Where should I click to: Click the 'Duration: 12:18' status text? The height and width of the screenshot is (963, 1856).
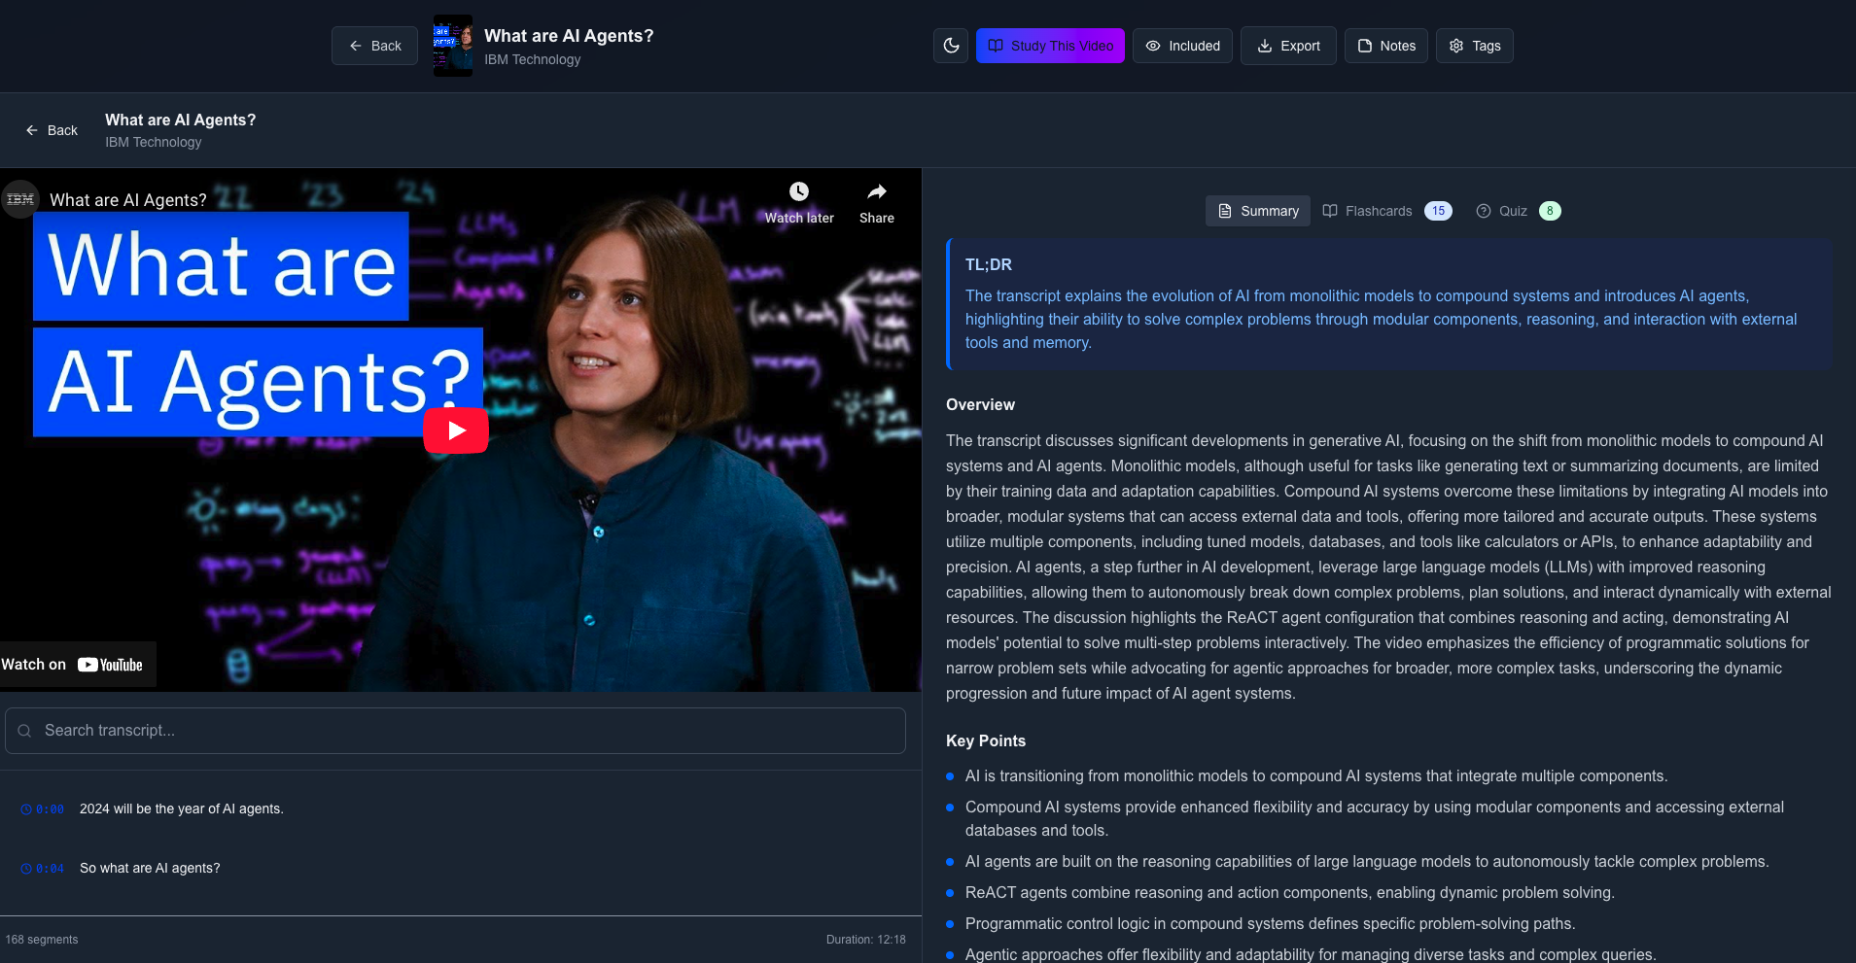pos(866,940)
